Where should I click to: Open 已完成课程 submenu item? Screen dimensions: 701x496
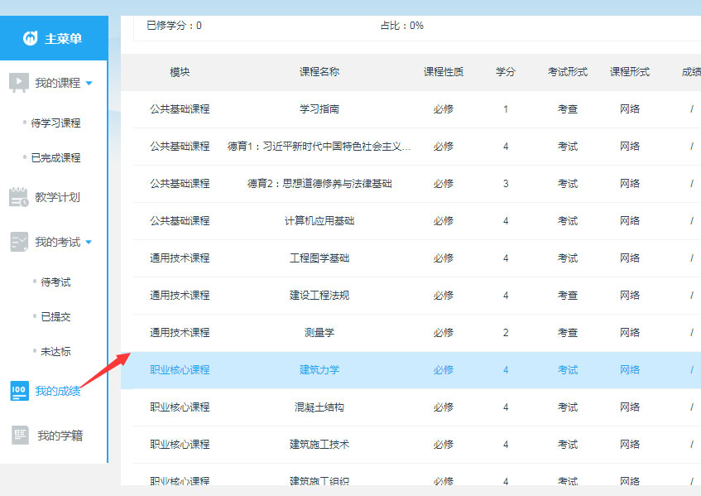coord(55,157)
